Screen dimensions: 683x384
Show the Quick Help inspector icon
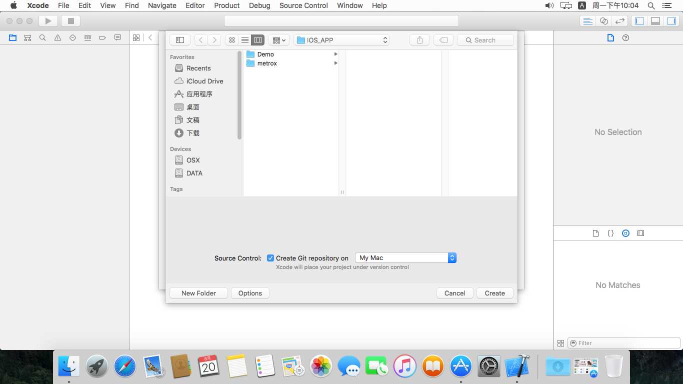625,38
